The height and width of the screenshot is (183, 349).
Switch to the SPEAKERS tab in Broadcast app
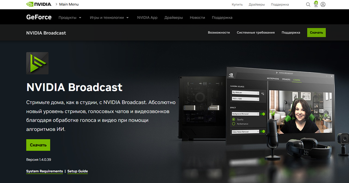point(286,79)
